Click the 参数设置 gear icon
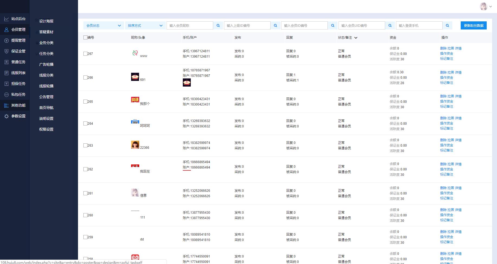The height and width of the screenshot is (264, 497). (x=7, y=116)
